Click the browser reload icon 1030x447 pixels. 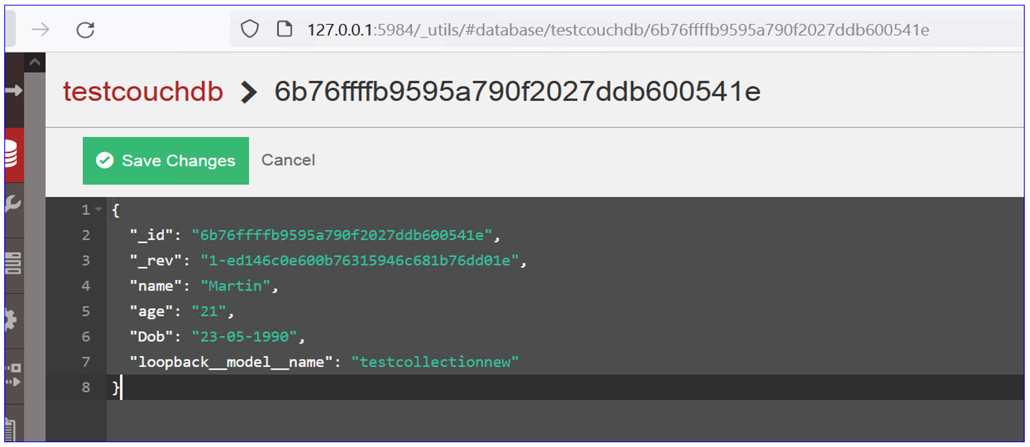tap(85, 30)
